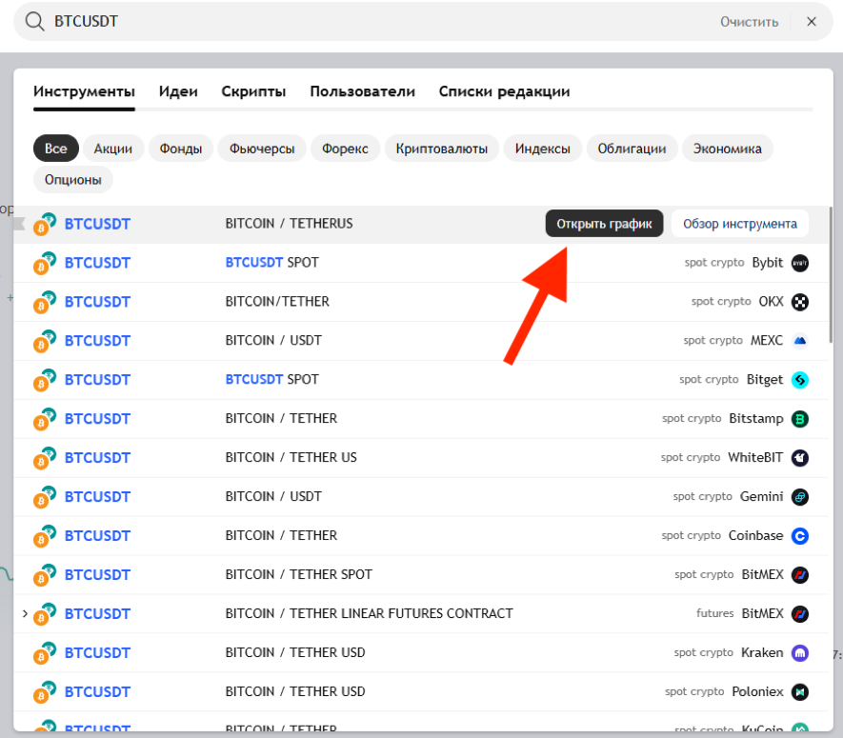The width and height of the screenshot is (843, 738).
Task: Click the coin pair icon on the Gemini row
Action: pos(45,497)
